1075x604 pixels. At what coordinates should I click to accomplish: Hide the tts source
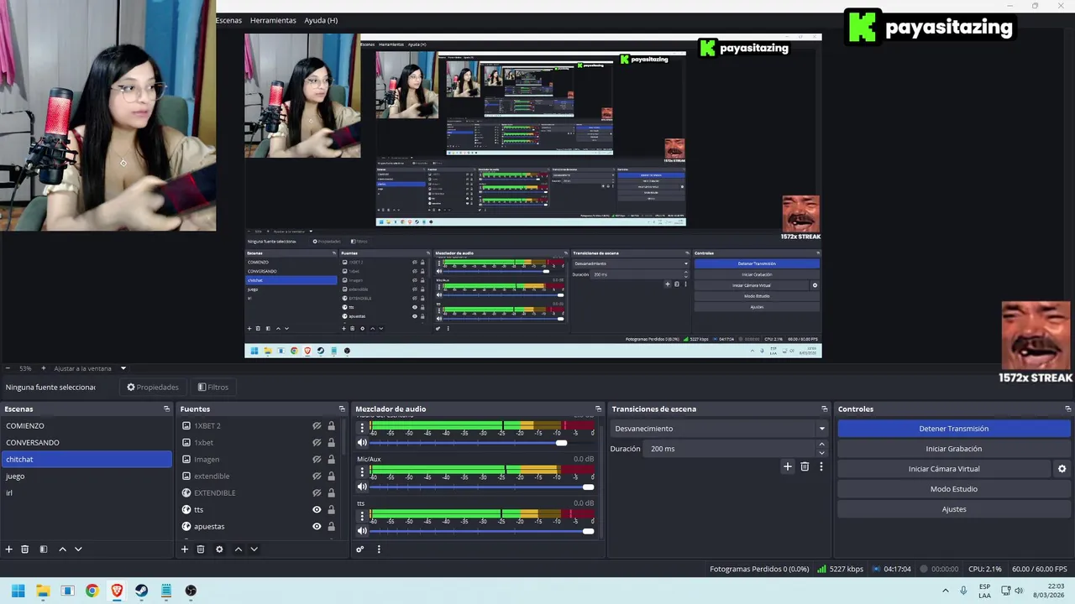point(317,510)
